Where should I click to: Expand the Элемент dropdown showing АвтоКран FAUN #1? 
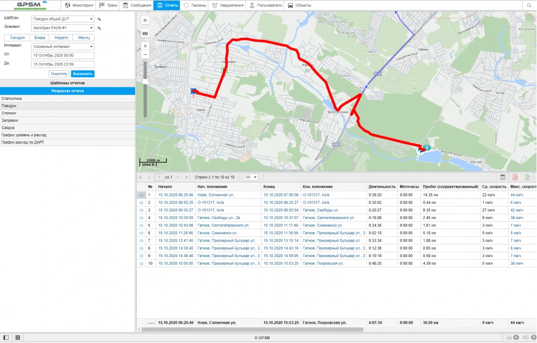pos(62,27)
